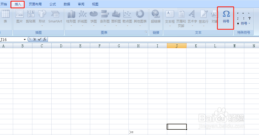Screen dimensions: 259x135
Task: Open the Name Box dropdown arrow
Action: [25, 40]
